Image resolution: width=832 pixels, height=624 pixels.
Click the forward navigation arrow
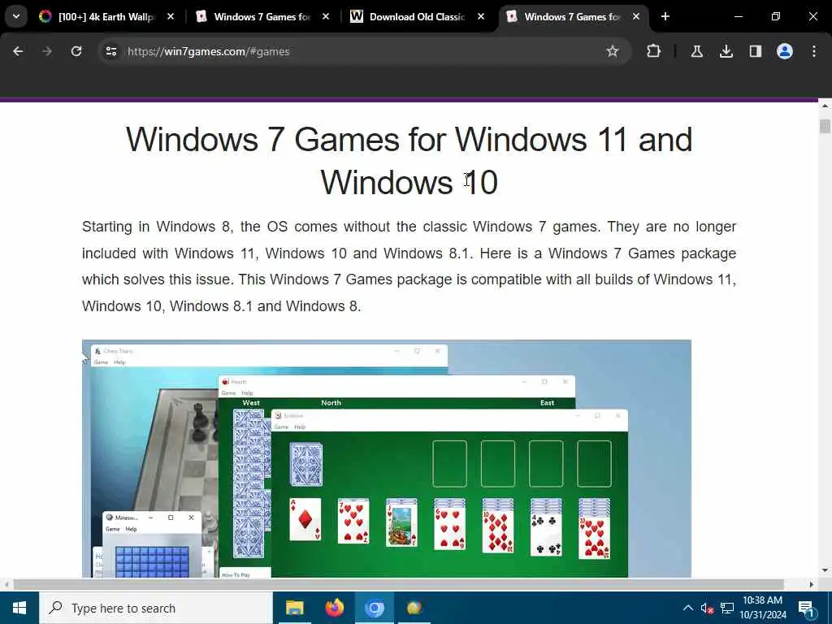pyautogui.click(x=47, y=51)
